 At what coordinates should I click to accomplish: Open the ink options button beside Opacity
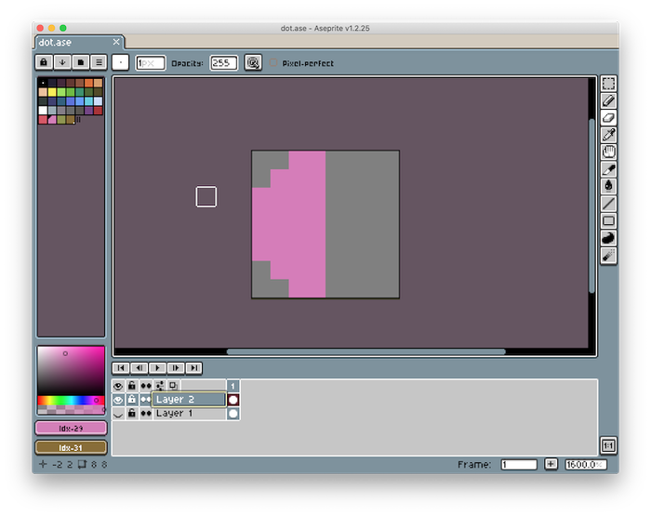click(x=253, y=62)
